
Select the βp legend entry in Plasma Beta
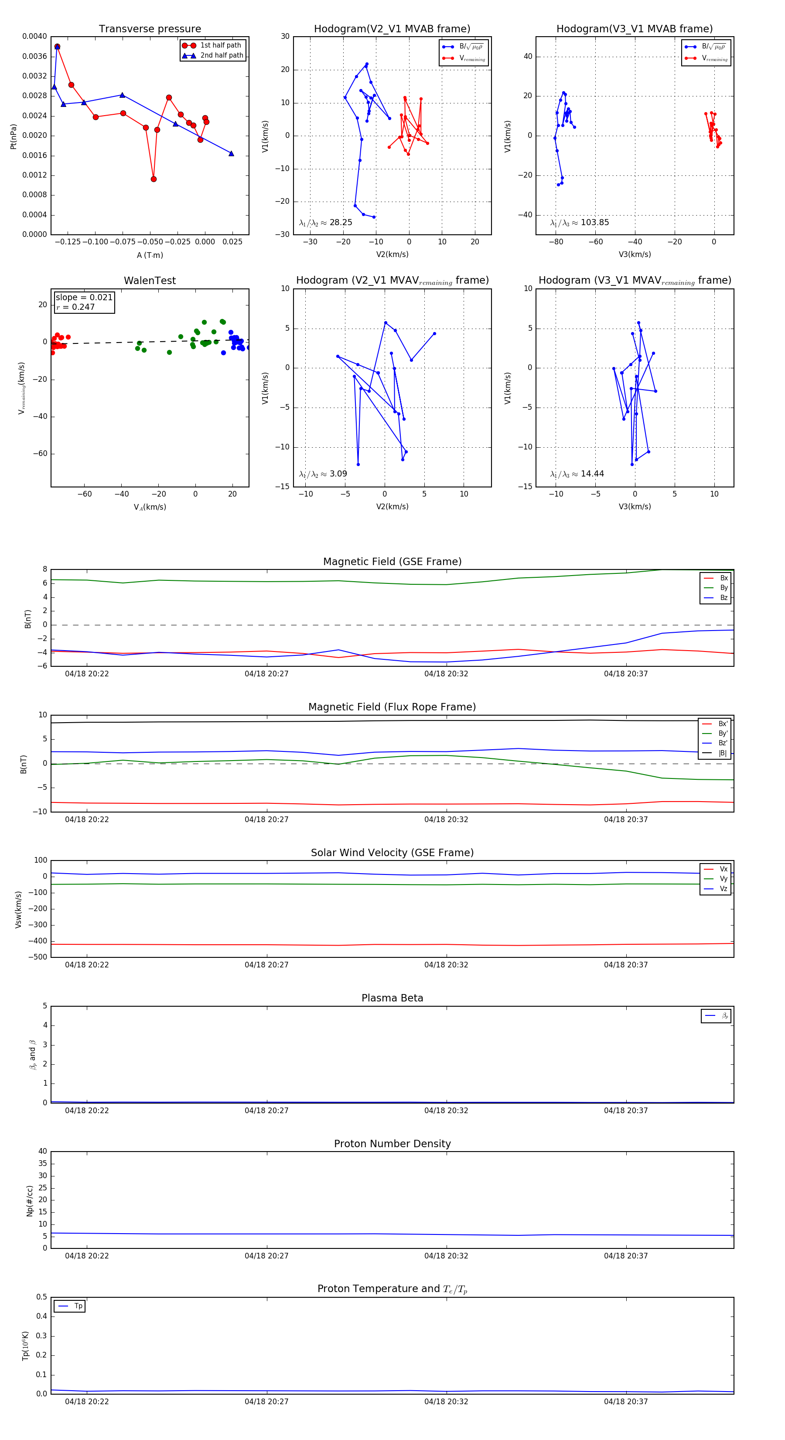[x=716, y=1016]
